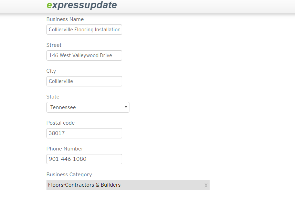Click the City label
The width and height of the screenshot is (295, 199).
[x=51, y=71]
